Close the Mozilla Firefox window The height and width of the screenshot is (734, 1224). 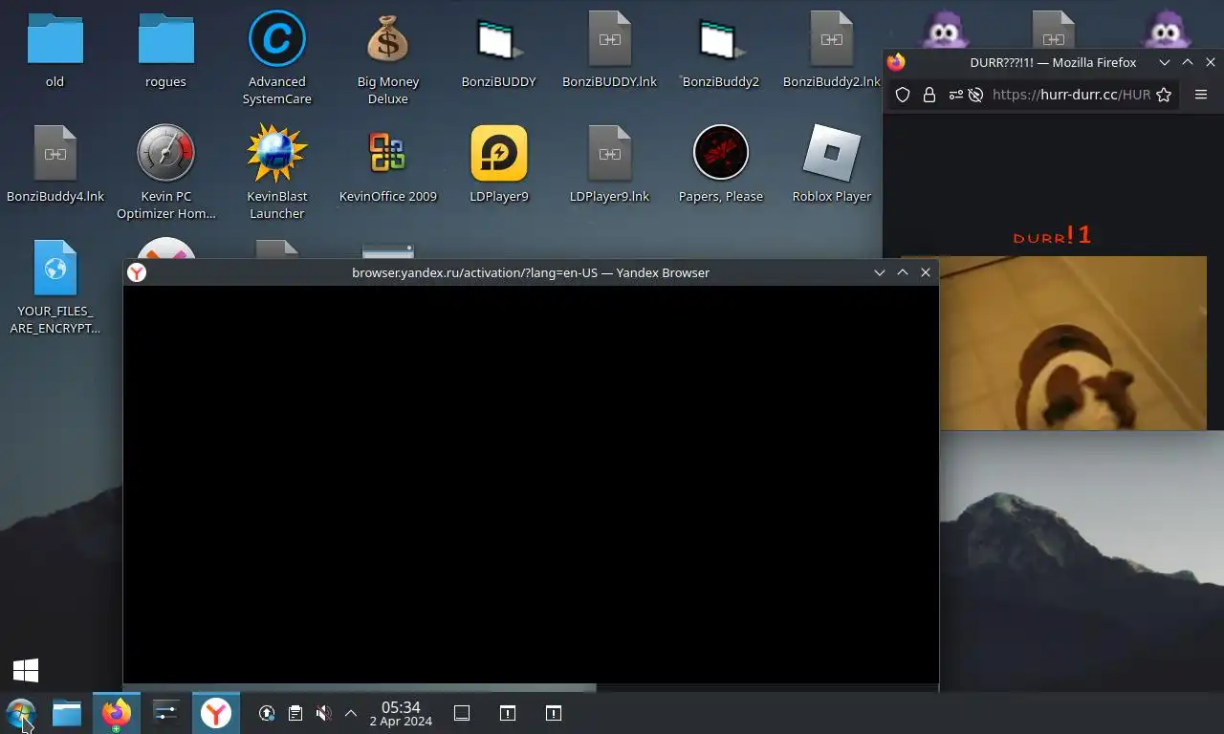[x=1211, y=62]
